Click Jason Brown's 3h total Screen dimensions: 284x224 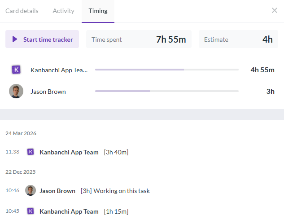click(270, 91)
